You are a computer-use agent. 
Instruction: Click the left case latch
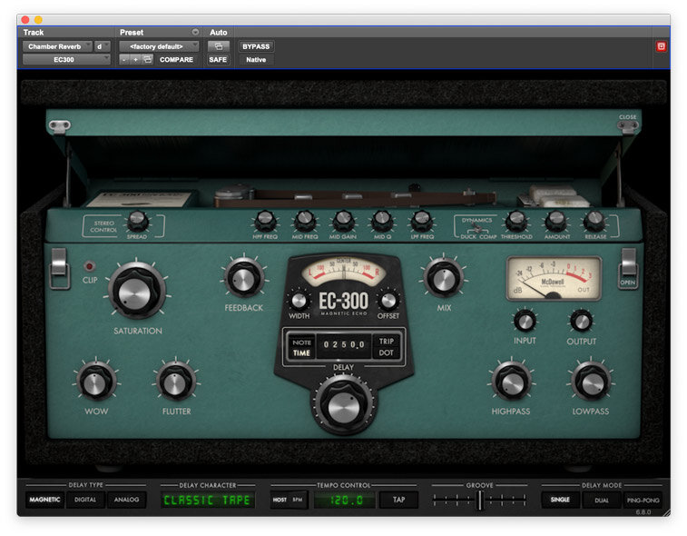[x=60, y=268]
